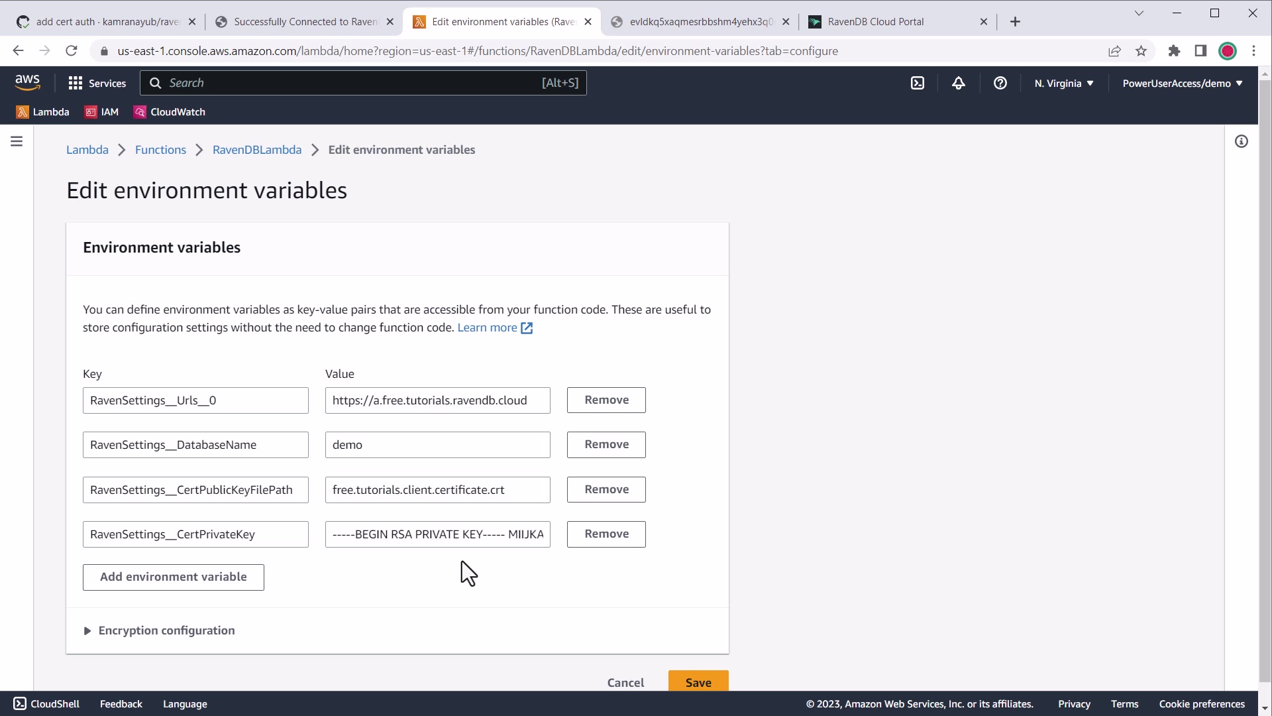Edit the ravendb.cloud URL value field
Image resolution: width=1272 pixels, height=716 pixels.
pyautogui.click(x=437, y=400)
